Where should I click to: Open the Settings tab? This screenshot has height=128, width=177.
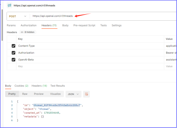tap(117, 25)
